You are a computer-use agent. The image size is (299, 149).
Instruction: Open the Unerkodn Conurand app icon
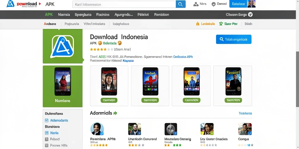(x=135, y=129)
